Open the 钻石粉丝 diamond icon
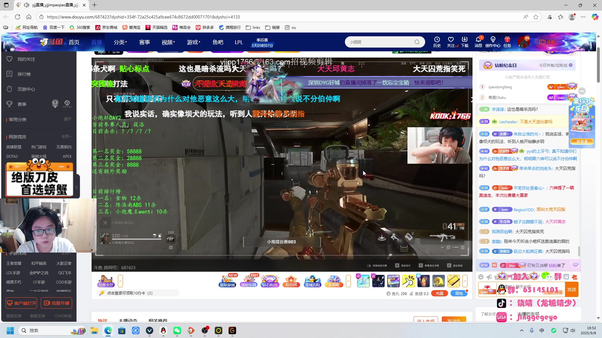 (270, 281)
